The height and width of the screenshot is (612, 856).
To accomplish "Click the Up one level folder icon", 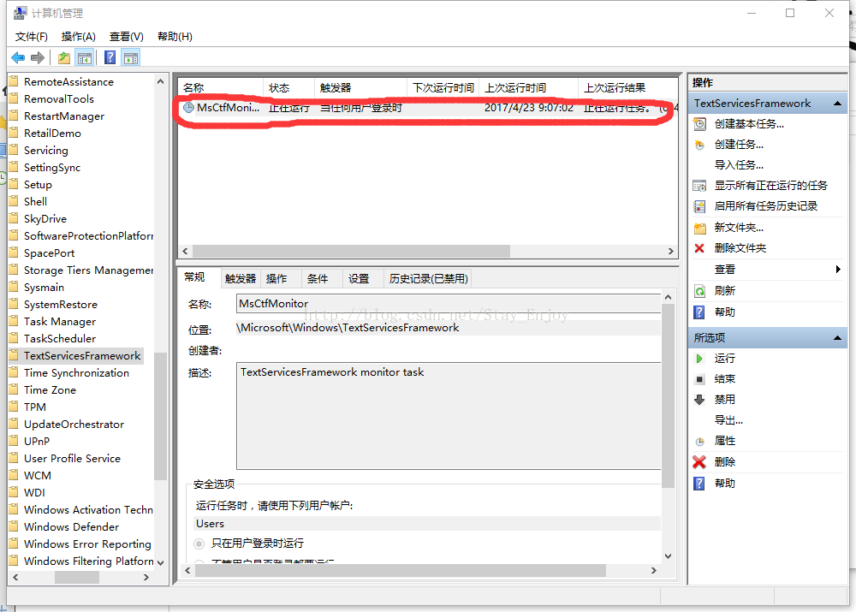I will tap(64, 57).
